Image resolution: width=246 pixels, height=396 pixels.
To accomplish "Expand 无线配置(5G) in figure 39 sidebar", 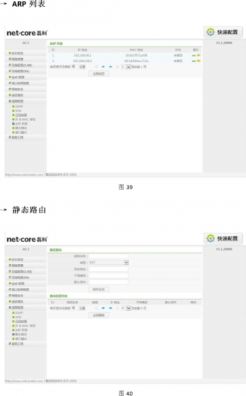I will tap(19, 71).
